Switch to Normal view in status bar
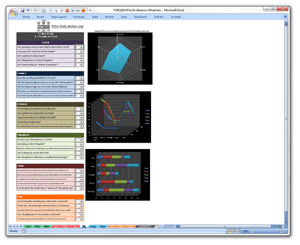The height and width of the screenshot is (245, 300). point(229,231)
